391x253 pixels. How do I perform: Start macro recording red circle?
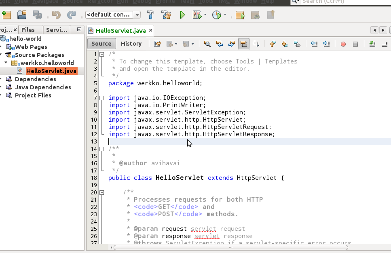point(343,44)
